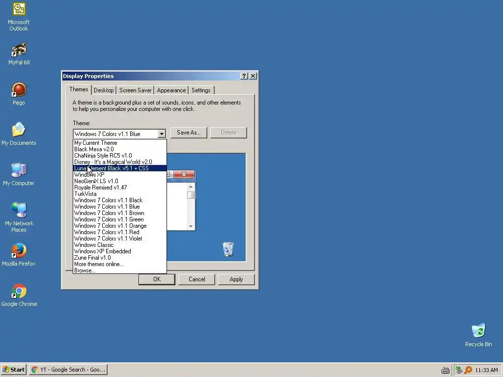Click the safely remove hardware tray icon
Viewport: 503px width, 377px height.
pos(459,370)
